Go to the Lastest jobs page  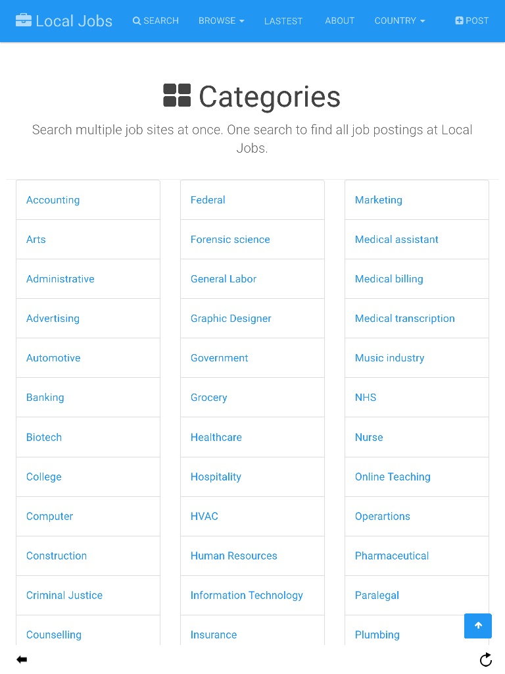pos(283,21)
